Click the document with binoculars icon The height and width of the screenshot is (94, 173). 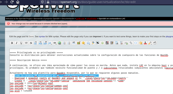point(117,43)
